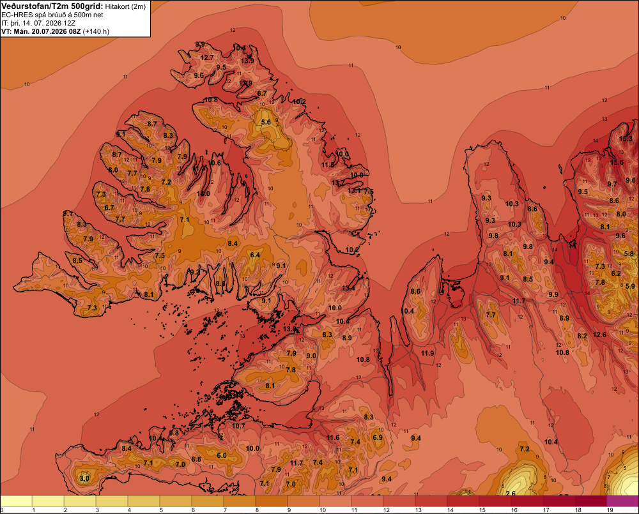Click the 6.7 temperature value
The image size is (639, 514).
[109, 208]
